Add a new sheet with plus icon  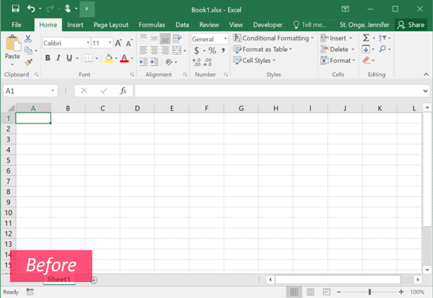click(x=94, y=279)
